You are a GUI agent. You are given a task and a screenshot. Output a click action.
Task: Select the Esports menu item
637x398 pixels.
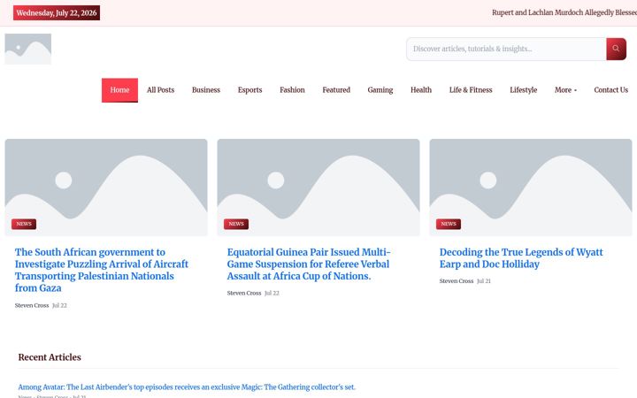tap(249, 90)
